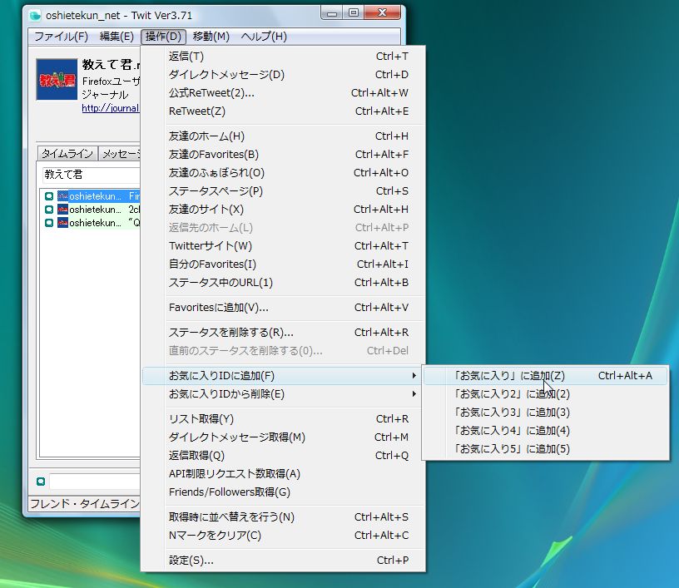Choose 「お気に入り」に追加(Z) in submenu
Viewport: 679px width, 588px height.
pyautogui.click(x=546, y=376)
